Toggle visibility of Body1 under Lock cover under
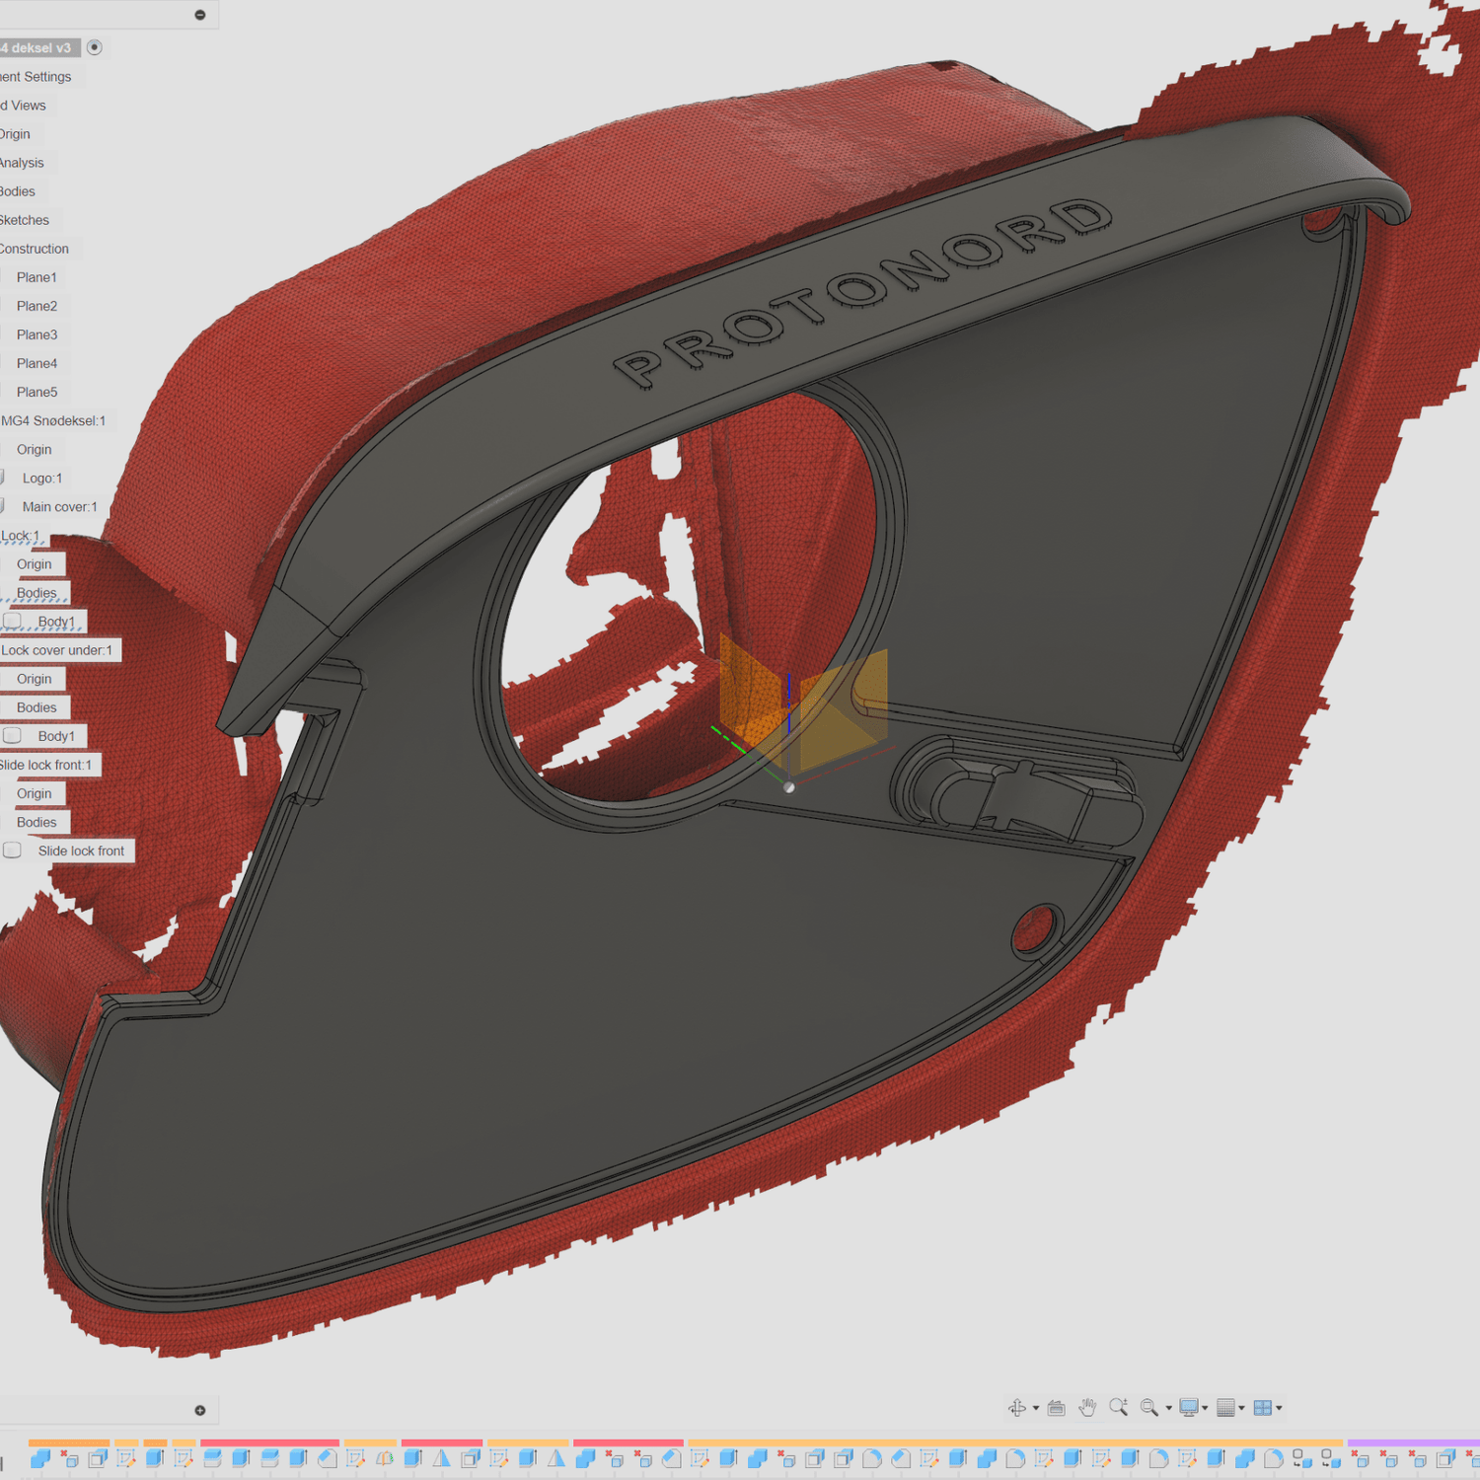 tap(13, 736)
